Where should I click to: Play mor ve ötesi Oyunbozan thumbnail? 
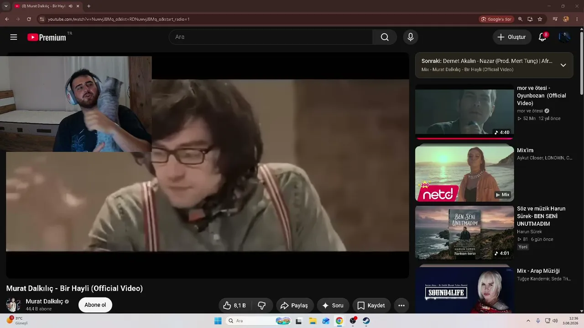464,112
